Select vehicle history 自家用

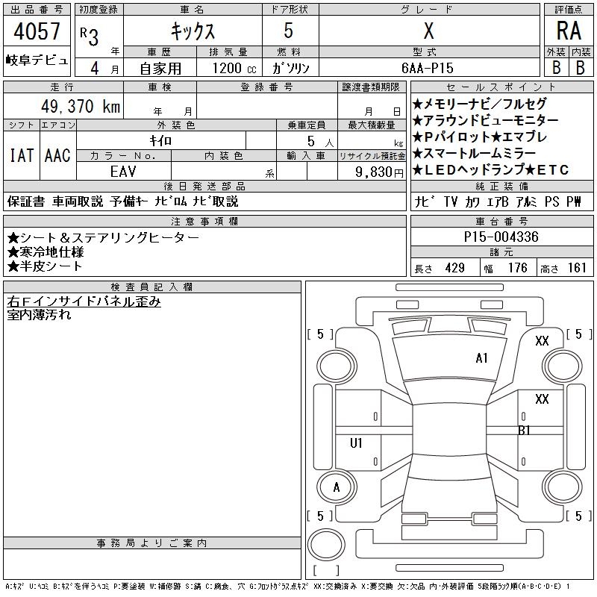coord(160,69)
